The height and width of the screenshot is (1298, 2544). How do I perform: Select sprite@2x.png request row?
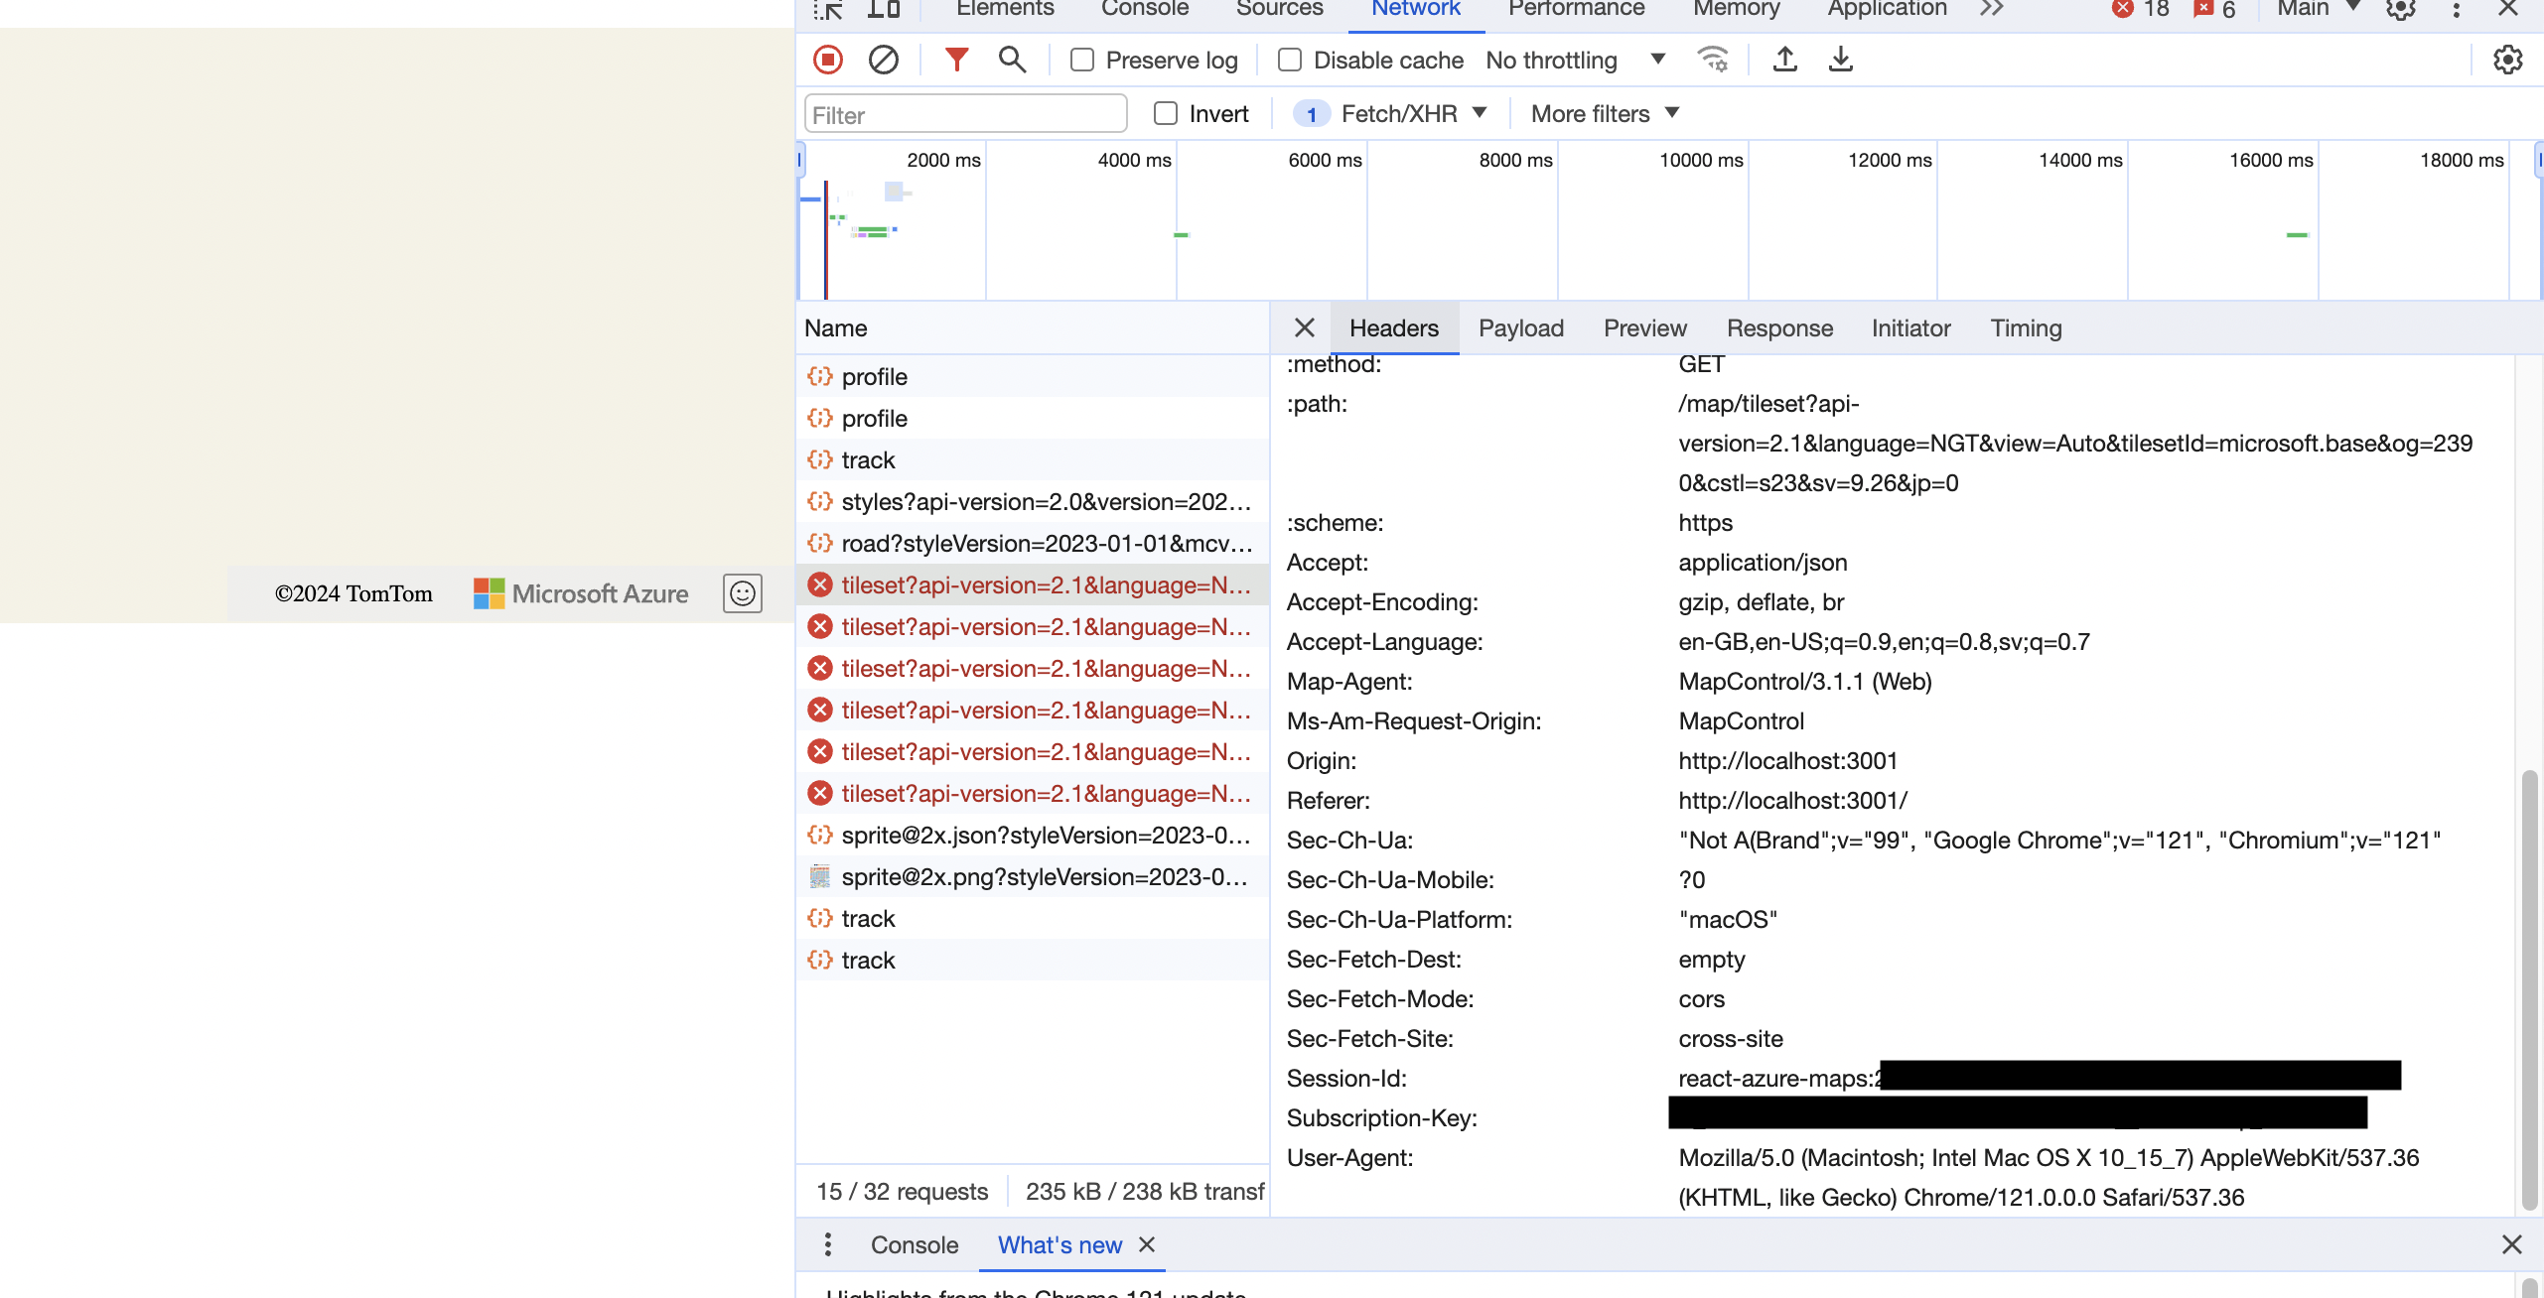click(1033, 876)
